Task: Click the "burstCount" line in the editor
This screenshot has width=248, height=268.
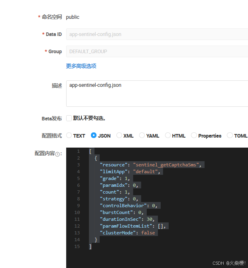Action: (x=122, y=212)
